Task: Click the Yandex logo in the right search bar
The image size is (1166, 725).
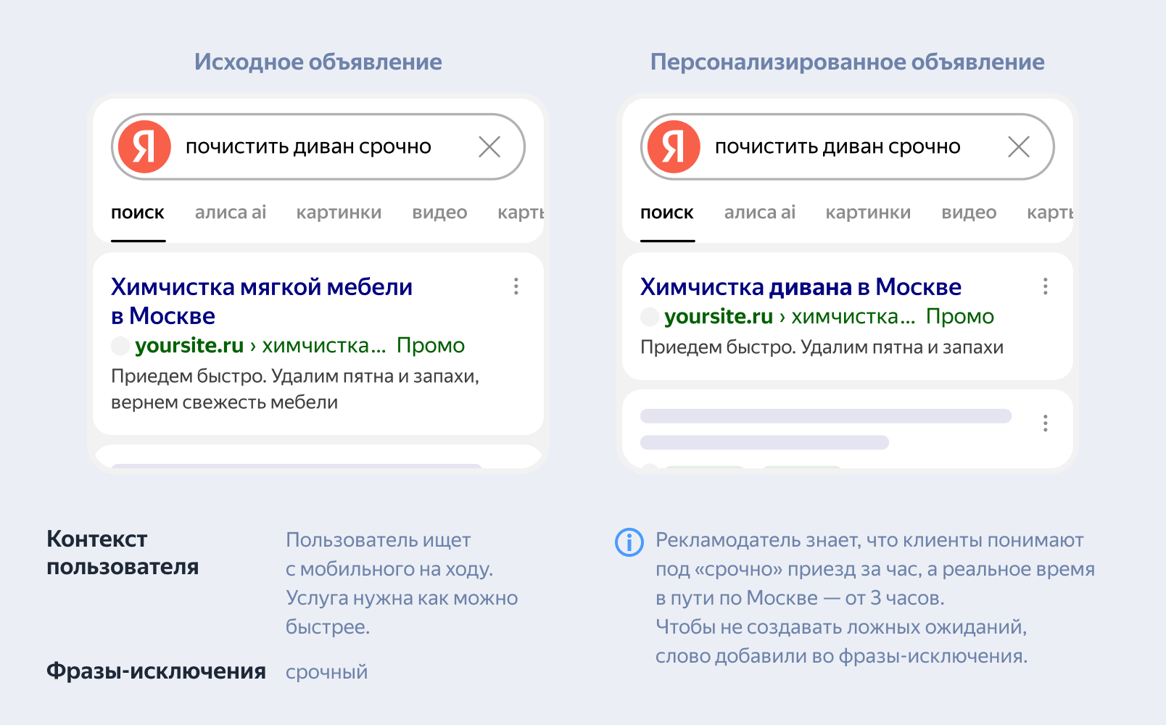Action: (674, 146)
